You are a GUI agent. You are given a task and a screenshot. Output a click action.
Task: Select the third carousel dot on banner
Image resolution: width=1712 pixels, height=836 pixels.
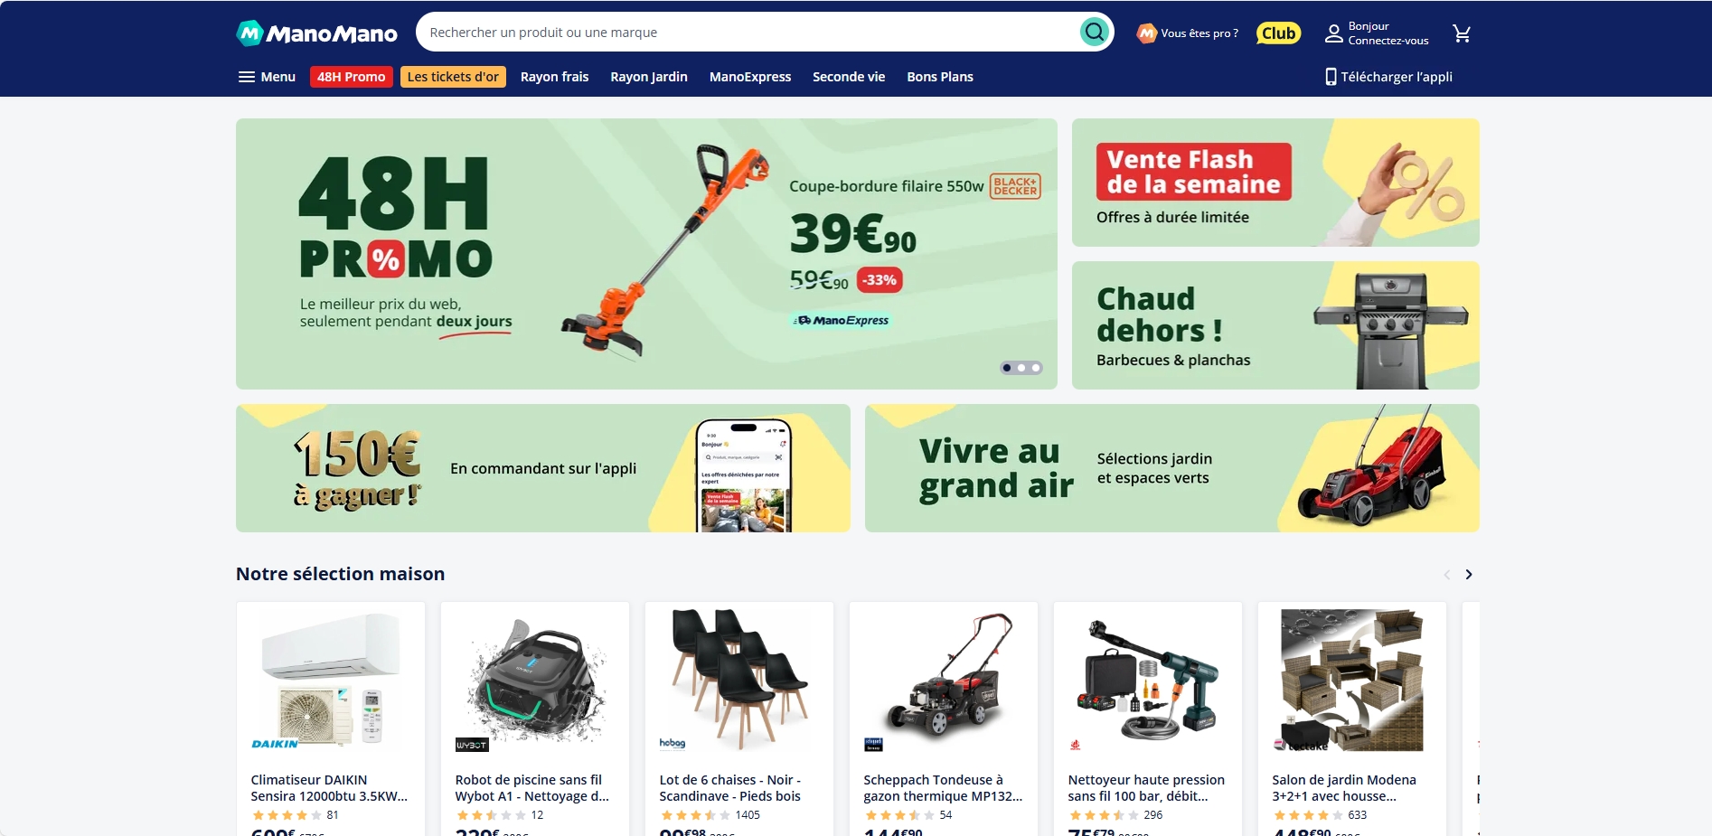pyautogui.click(x=1036, y=368)
